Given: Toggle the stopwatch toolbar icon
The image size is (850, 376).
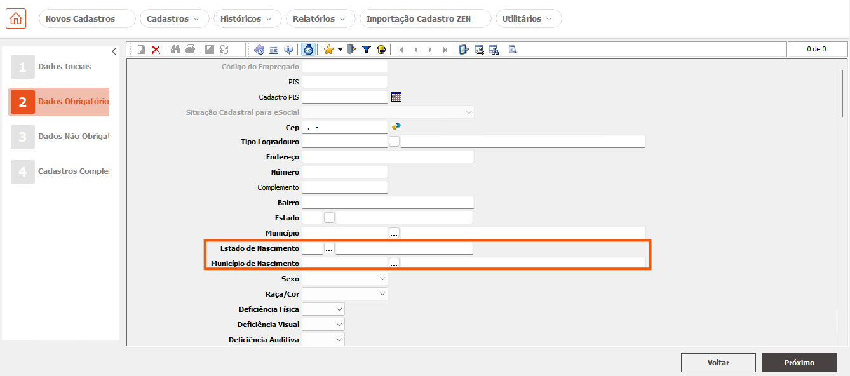Looking at the screenshot, I should point(308,50).
